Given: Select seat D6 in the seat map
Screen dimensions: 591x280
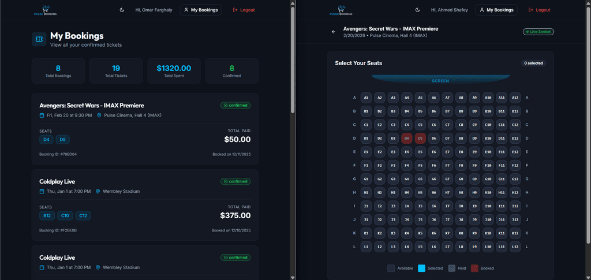Looking at the screenshot, I should tap(434, 139).
